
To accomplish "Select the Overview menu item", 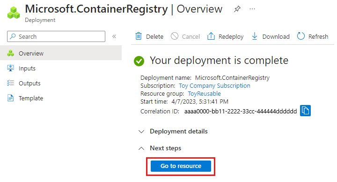I will tap(61, 53).
